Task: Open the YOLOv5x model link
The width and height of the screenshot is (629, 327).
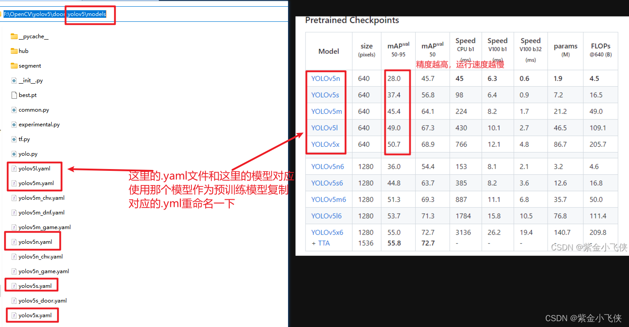Action: (325, 144)
